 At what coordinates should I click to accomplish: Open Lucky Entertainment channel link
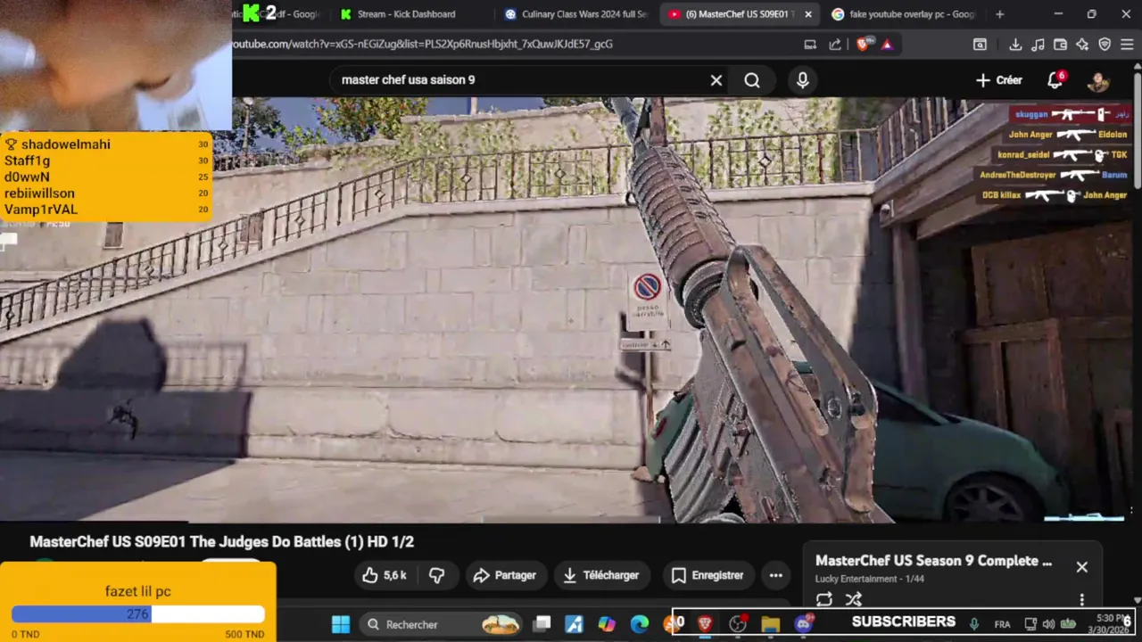point(856,579)
